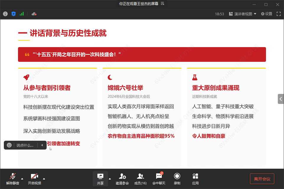Open the menu beside the screen-sharing title
Screen dimensions: 284x189
click(162, 4)
